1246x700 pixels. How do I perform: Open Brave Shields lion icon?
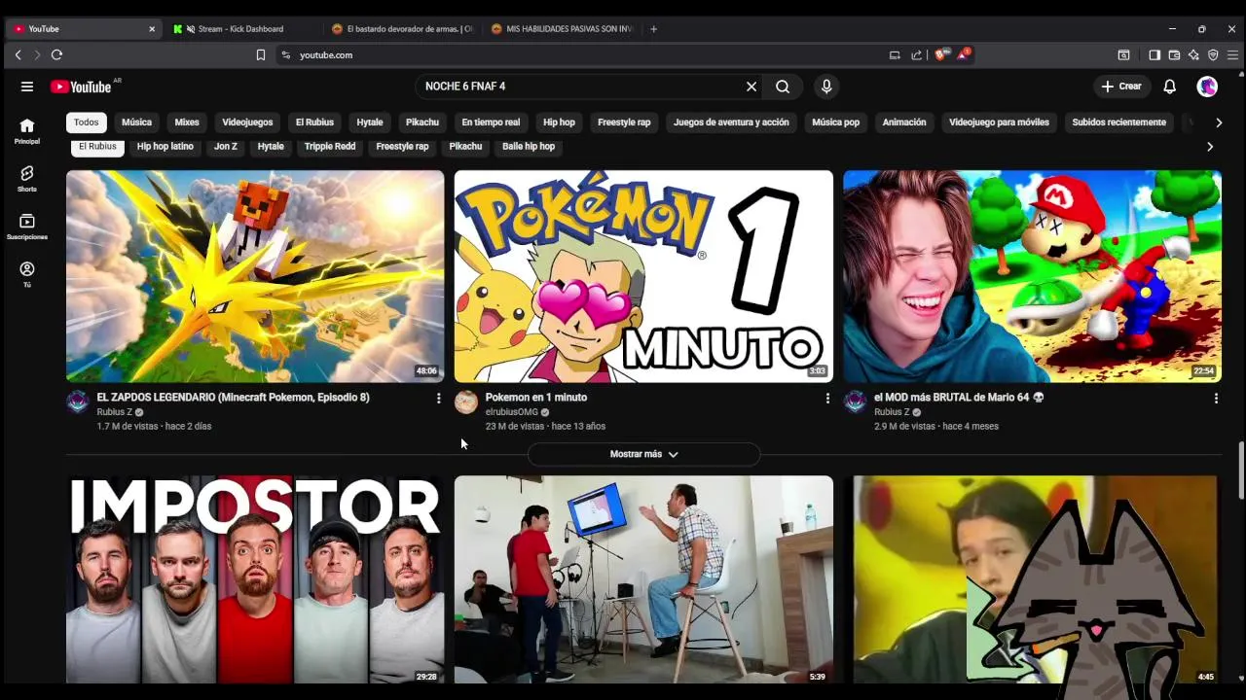point(940,54)
